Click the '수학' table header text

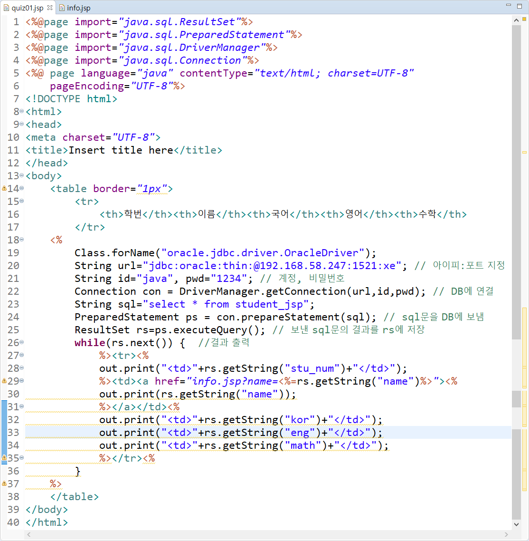[x=427, y=214]
